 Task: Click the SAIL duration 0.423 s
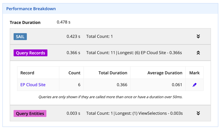73,36
